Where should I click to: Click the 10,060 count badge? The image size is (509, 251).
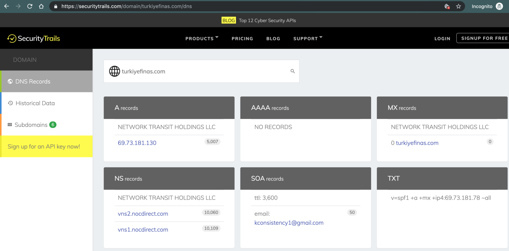click(x=211, y=212)
